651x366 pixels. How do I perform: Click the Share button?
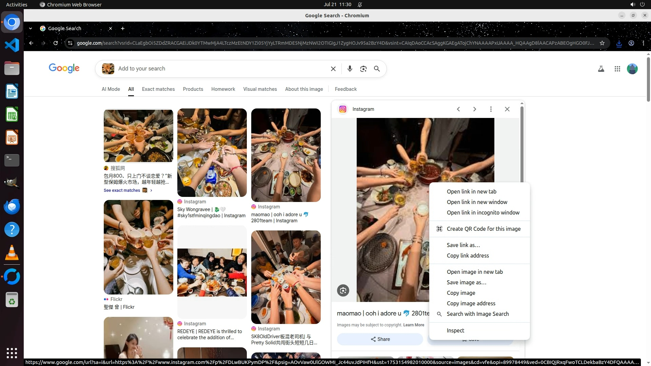[x=380, y=339]
